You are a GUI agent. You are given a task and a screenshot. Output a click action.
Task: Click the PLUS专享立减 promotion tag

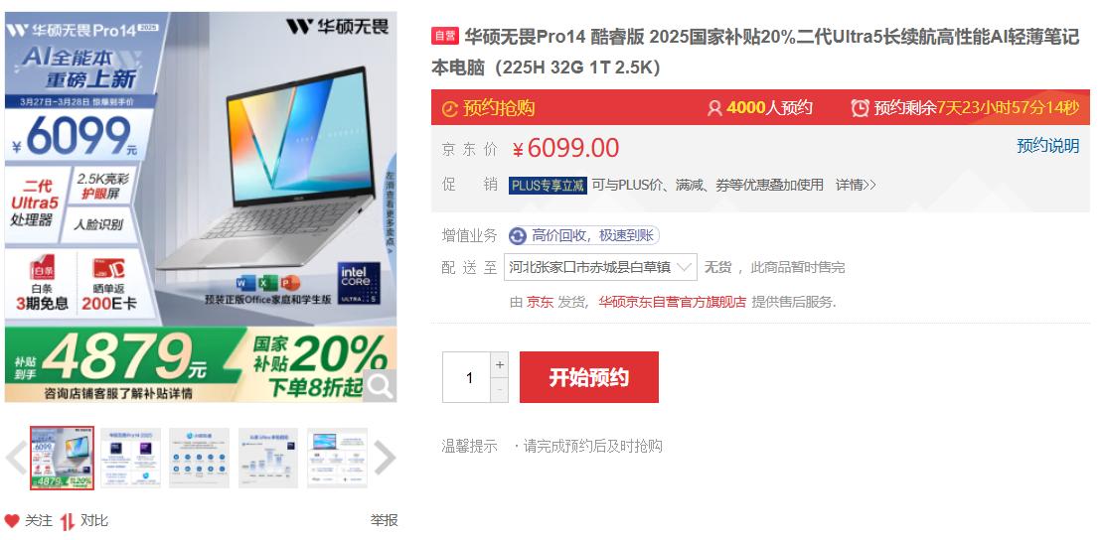[x=548, y=186]
